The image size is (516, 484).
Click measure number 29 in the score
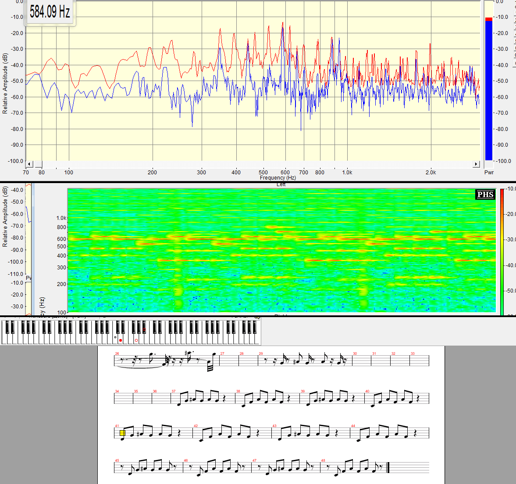pos(261,353)
